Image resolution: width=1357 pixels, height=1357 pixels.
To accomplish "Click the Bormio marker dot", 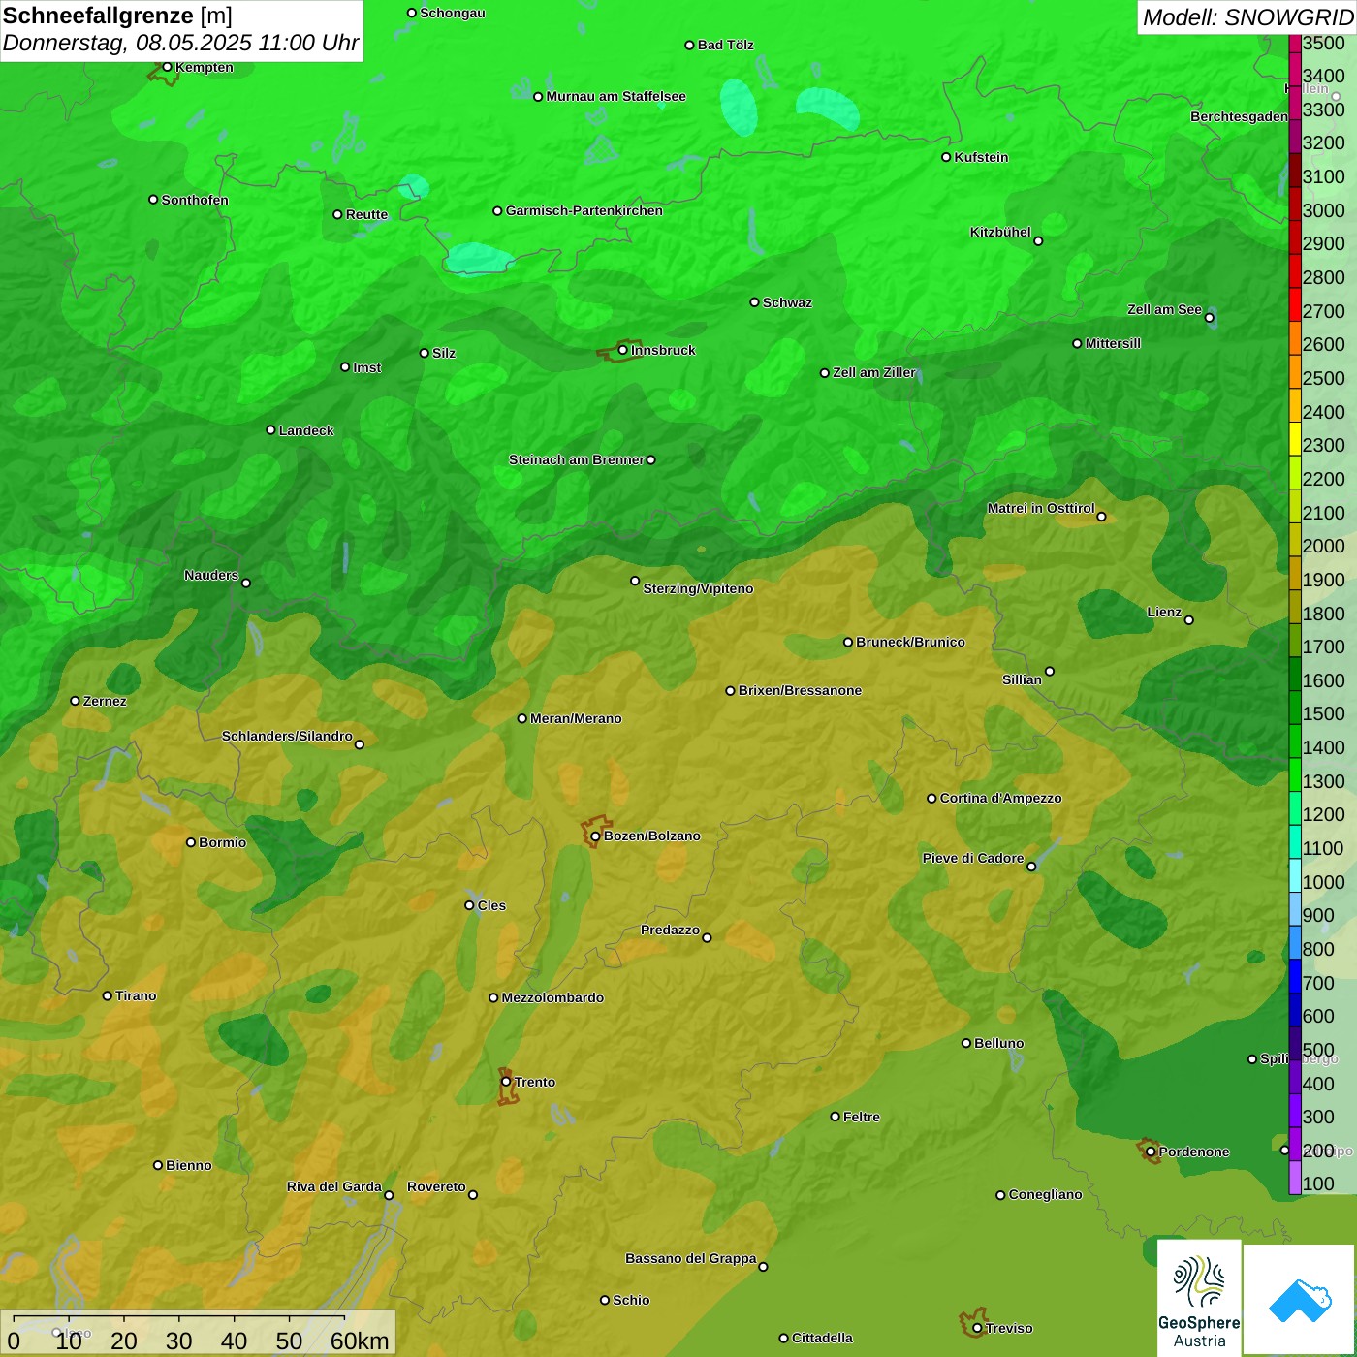I will [x=191, y=842].
